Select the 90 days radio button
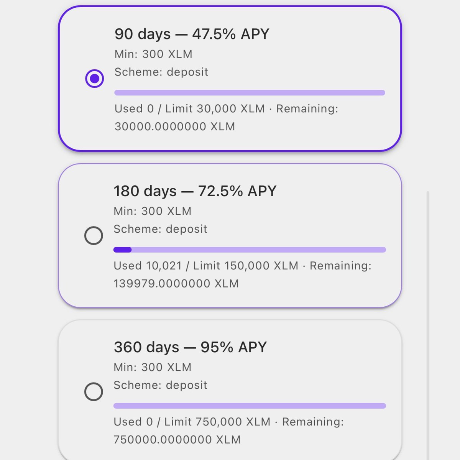This screenshot has height=460, width=460. (x=94, y=79)
